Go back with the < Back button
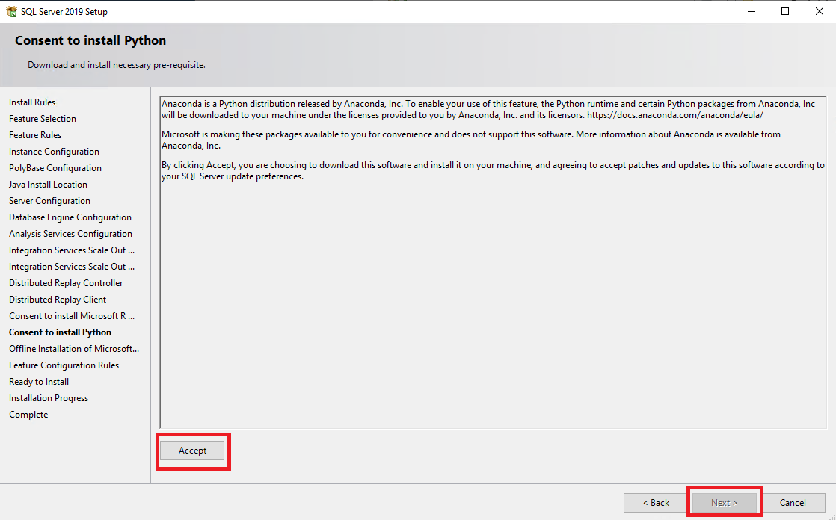836x520 pixels. click(656, 502)
